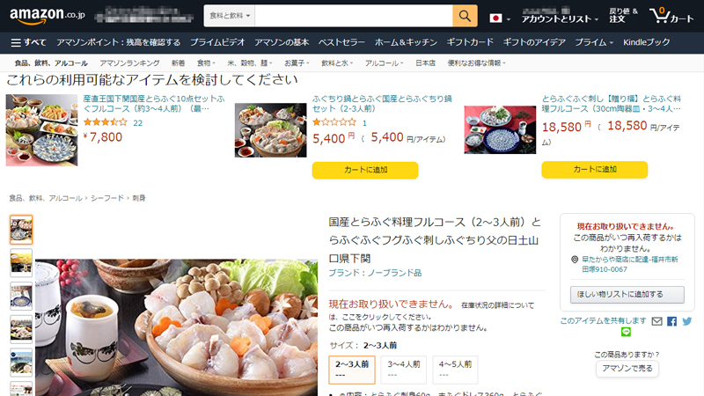
Task: Click ほしい物リストに追加する button
Action: point(627,295)
